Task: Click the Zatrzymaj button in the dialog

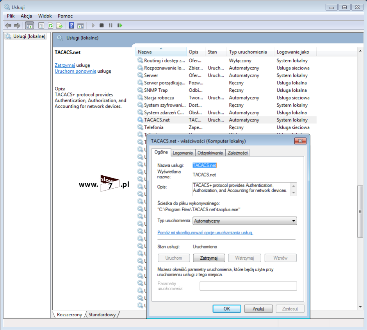Action: (209, 258)
